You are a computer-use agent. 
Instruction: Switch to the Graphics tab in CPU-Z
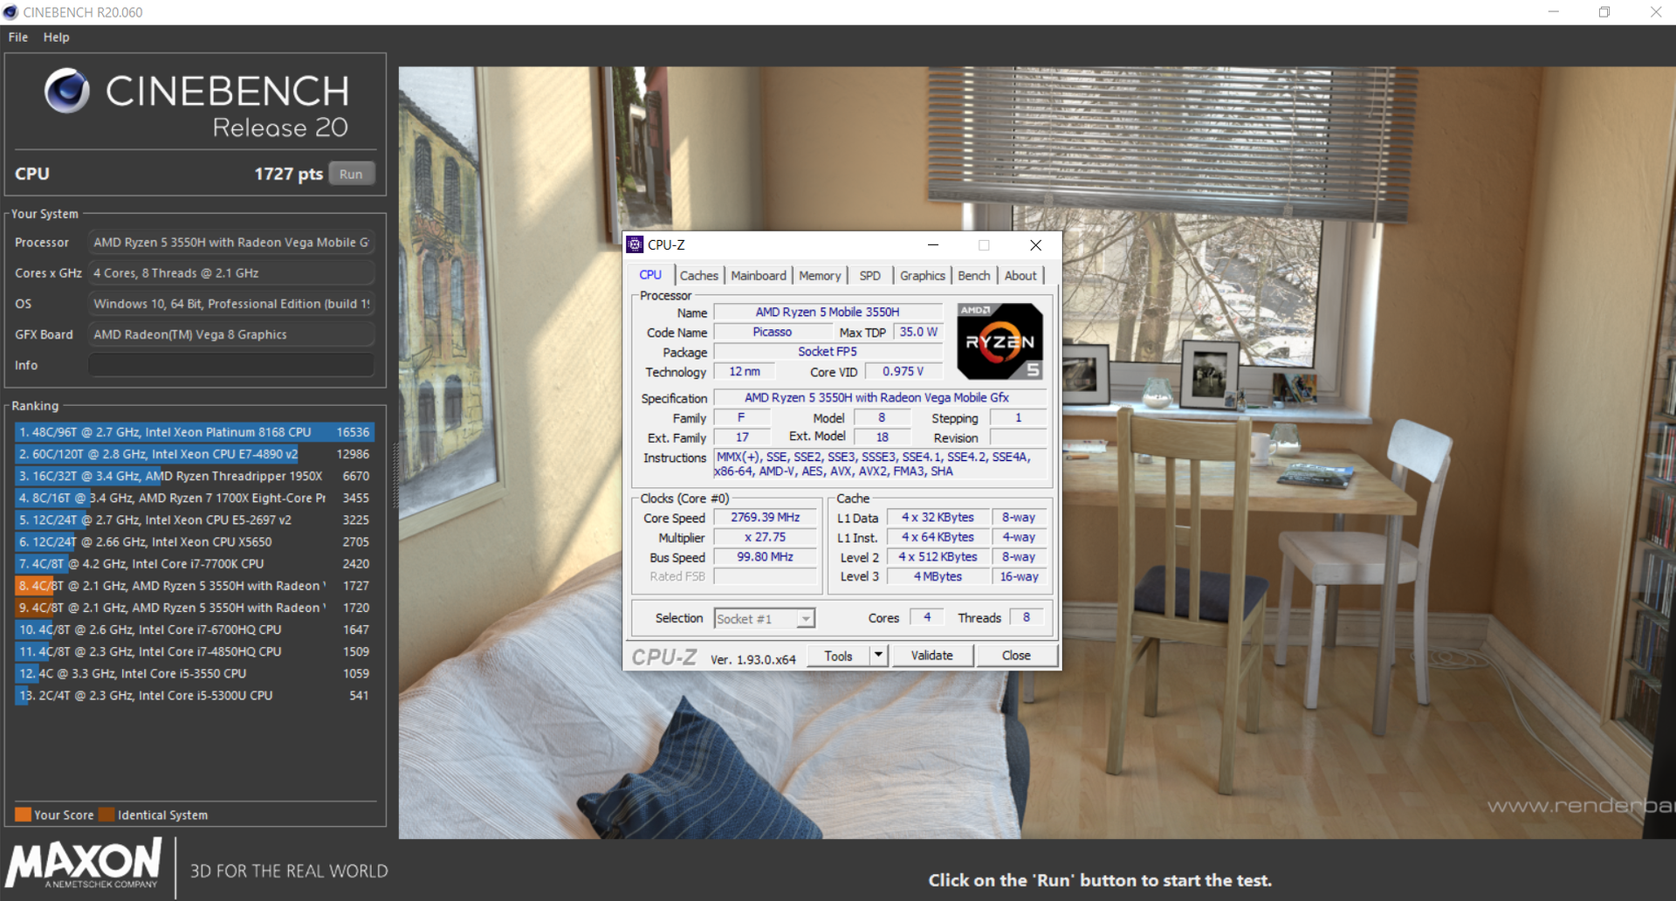click(x=923, y=275)
